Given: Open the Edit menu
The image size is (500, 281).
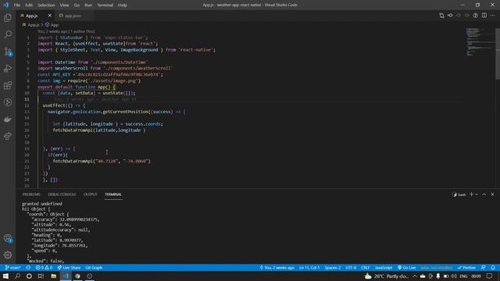Looking at the screenshot, I should pos(29,5).
